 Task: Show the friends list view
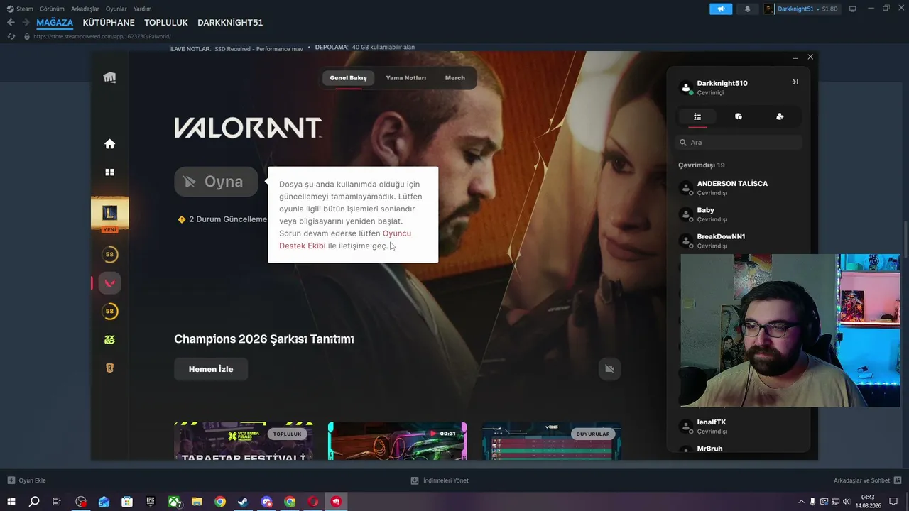pos(697,116)
